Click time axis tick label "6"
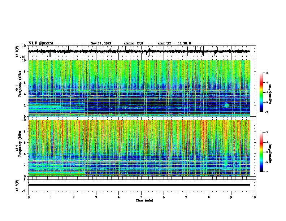Screen dimensions: 286x221 tap(164, 197)
